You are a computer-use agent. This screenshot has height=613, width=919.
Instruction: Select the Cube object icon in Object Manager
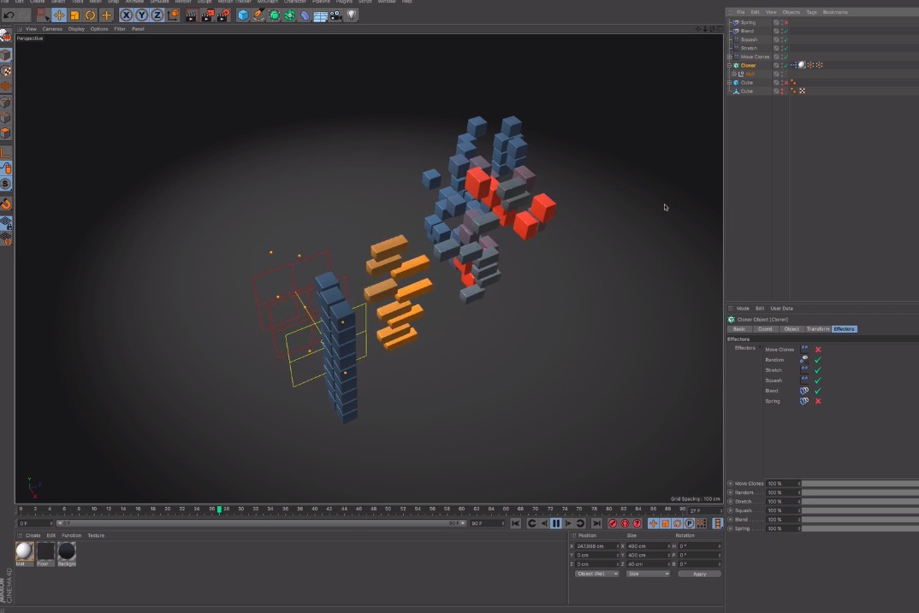pos(736,82)
